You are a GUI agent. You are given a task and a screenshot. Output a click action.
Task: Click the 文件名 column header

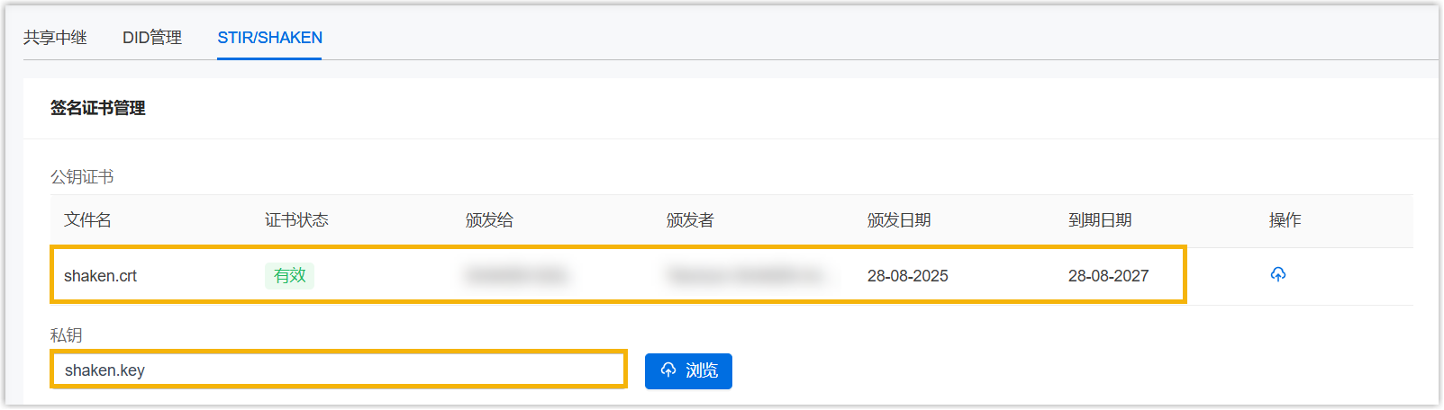[87, 220]
